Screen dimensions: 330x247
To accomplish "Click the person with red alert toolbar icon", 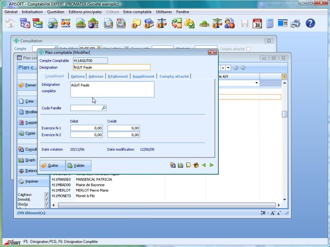I will click(230, 23).
